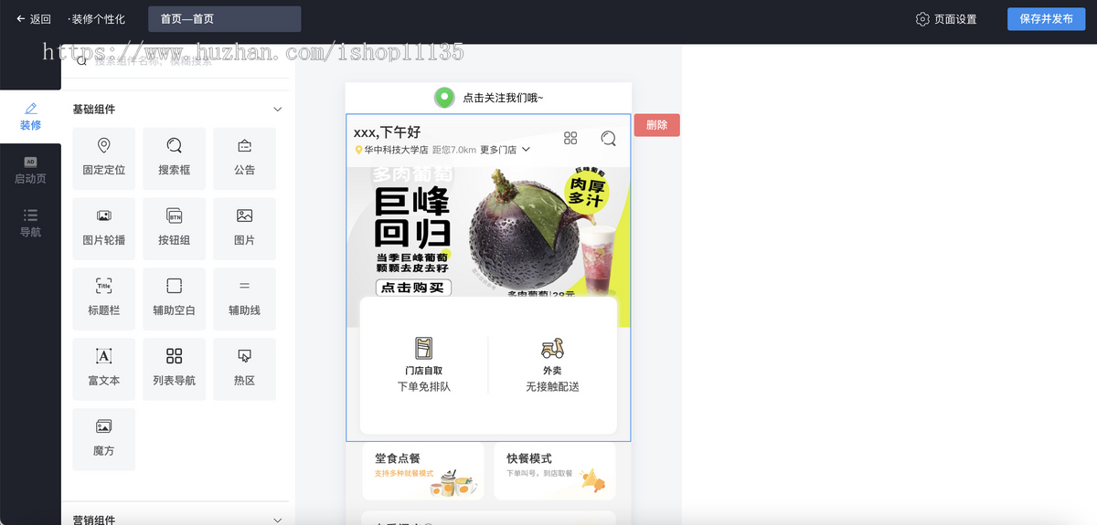This screenshot has height=525, width=1097.
Task: Add the 图片轮播 carousel component
Action: click(103, 228)
